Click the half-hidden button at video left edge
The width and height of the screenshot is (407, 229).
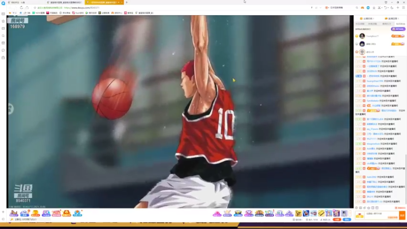tap(10, 109)
